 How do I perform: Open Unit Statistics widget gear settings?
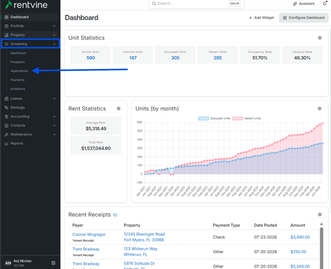click(320, 38)
